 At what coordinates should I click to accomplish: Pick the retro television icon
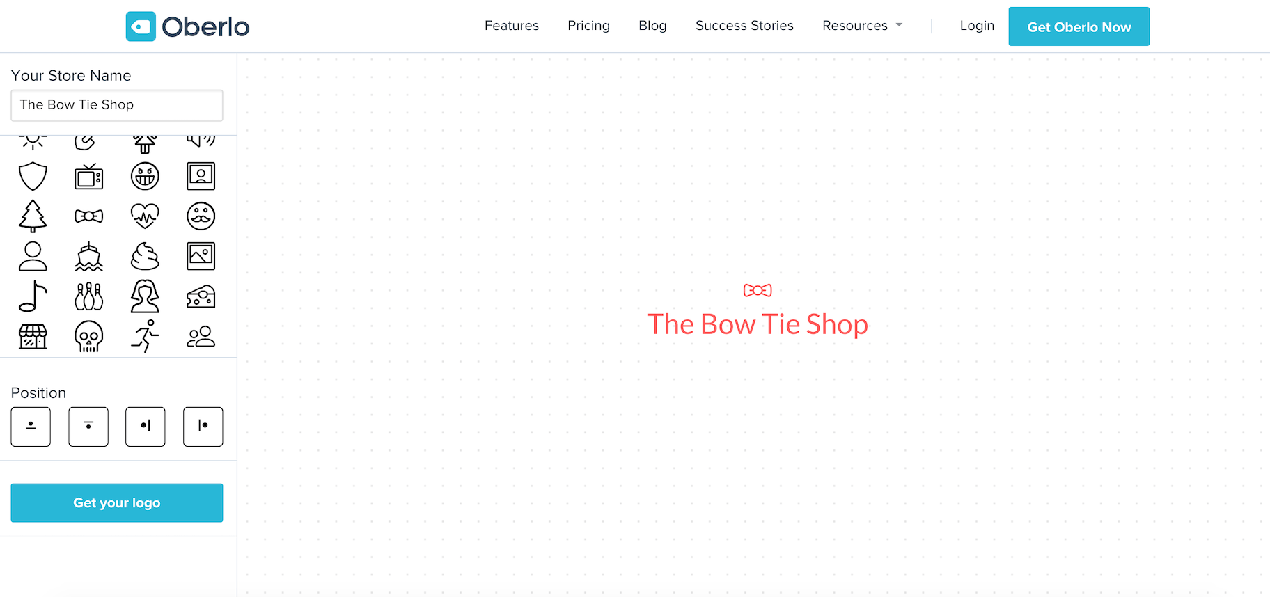click(x=89, y=177)
